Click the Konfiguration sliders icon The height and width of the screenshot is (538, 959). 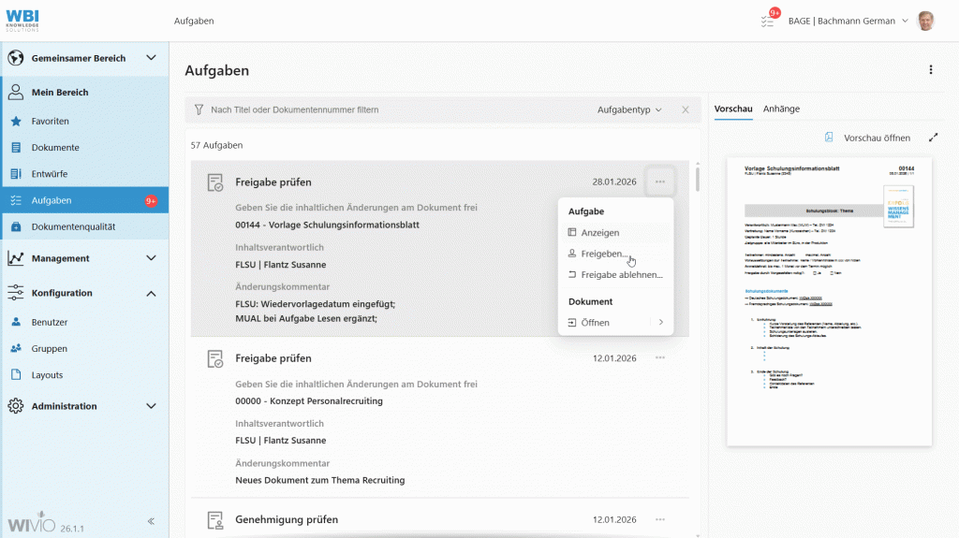click(15, 293)
